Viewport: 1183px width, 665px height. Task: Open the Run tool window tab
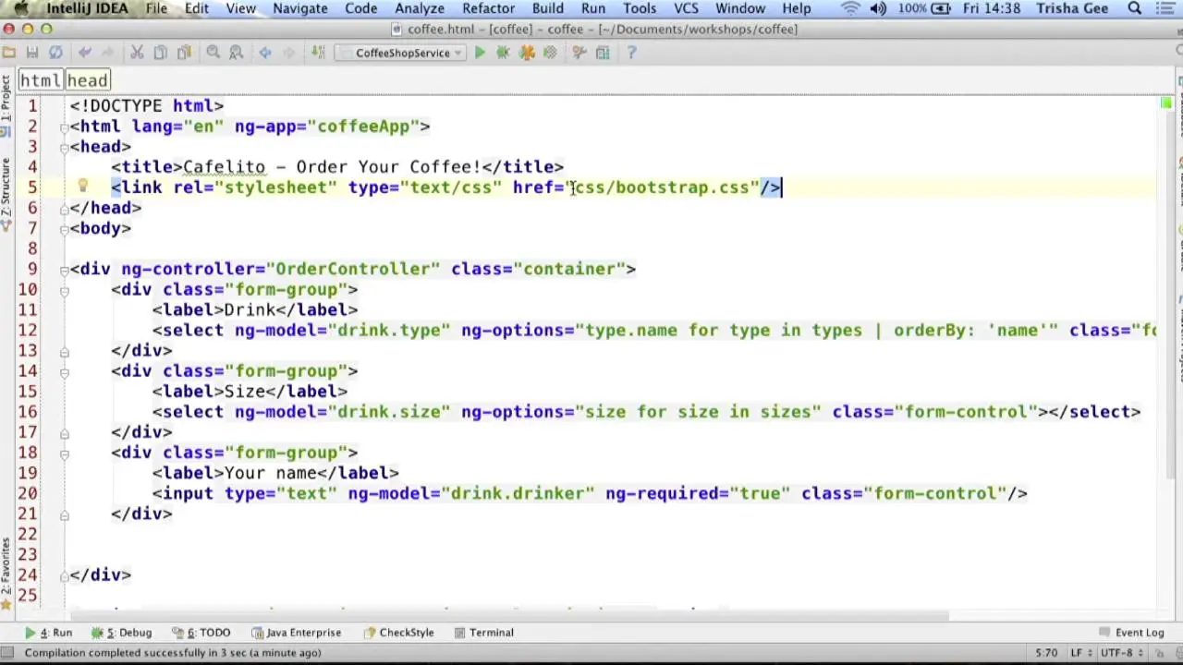[x=50, y=633]
